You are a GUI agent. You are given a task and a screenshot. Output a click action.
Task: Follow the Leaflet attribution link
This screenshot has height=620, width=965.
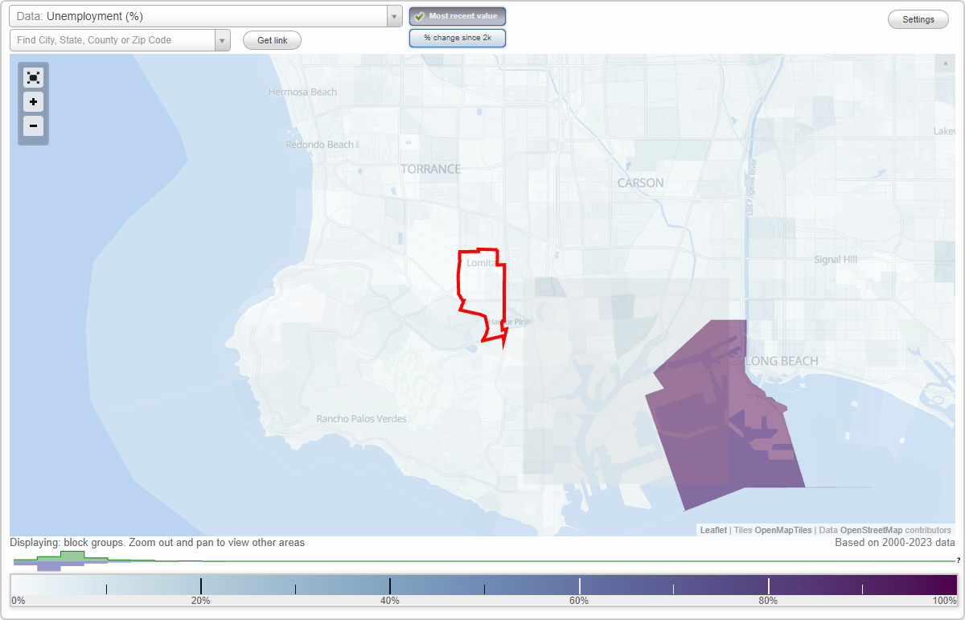click(x=712, y=530)
